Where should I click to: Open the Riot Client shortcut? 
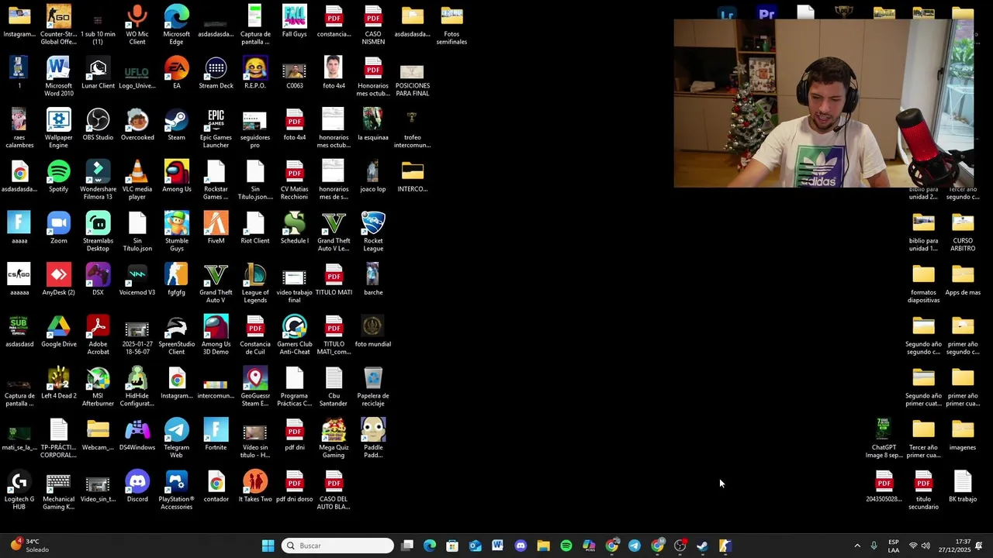(255, 228)
